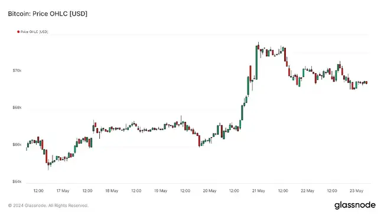Click the $64k price axis label
The width and height of the screenshot is (384, 215).
[x=17, y=181]
